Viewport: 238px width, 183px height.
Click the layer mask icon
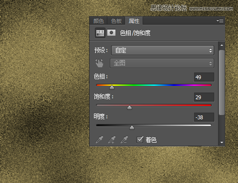coord(111,33)
